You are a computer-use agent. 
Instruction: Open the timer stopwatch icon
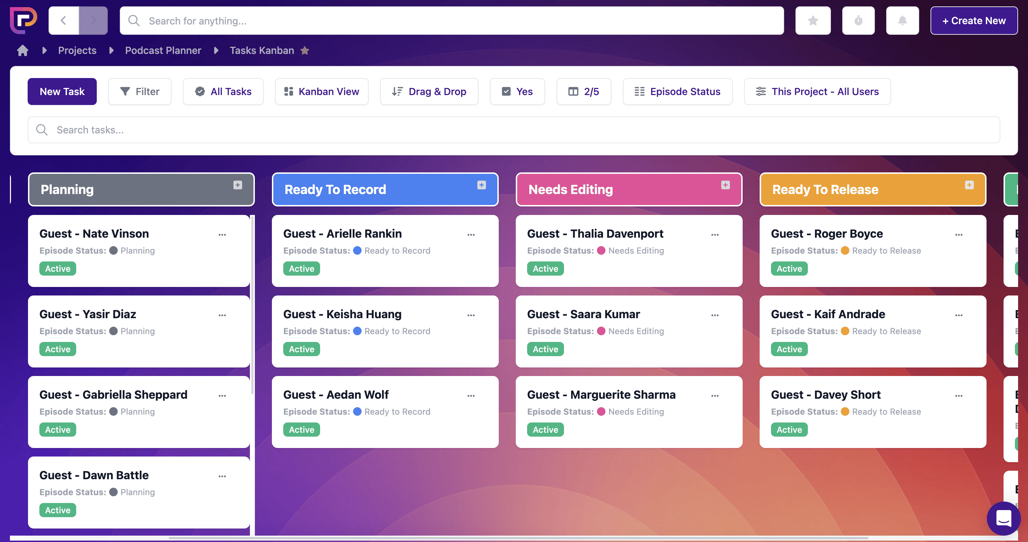858,21
